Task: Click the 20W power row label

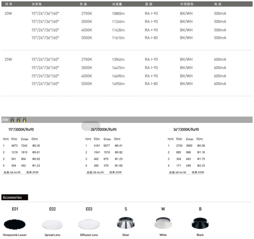Action: [x=8, y=13]
